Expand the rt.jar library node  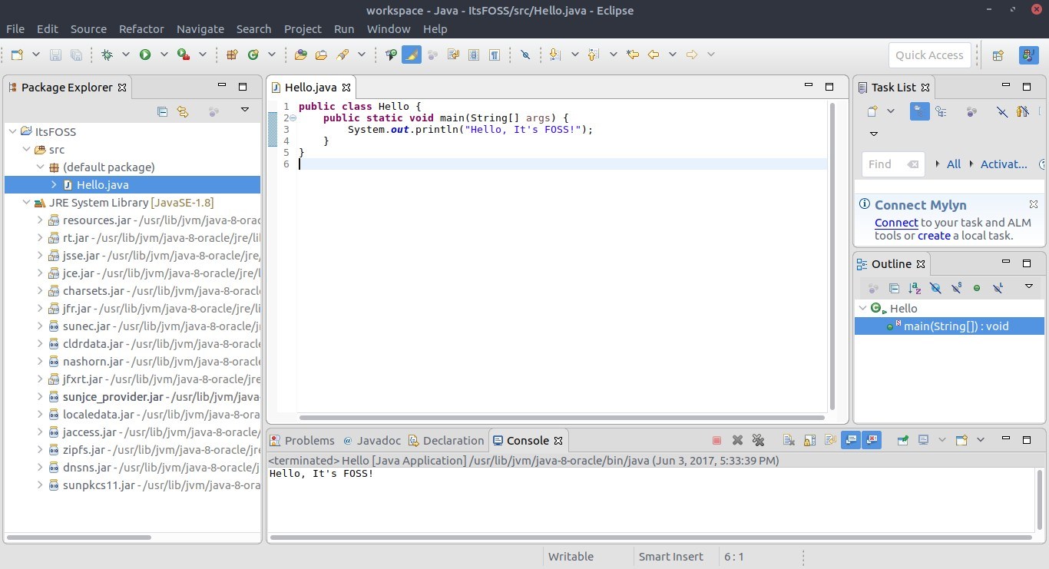[x=39, y=237]
